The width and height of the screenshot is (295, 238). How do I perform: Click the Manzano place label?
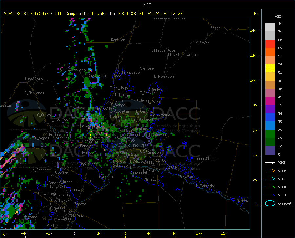coord(30,217)
